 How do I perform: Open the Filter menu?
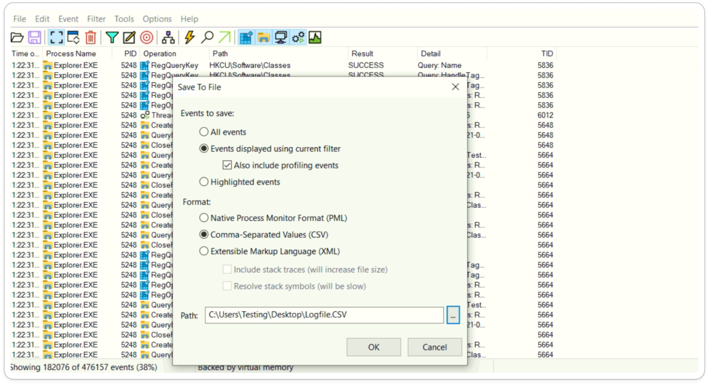[x=96, y=19]
